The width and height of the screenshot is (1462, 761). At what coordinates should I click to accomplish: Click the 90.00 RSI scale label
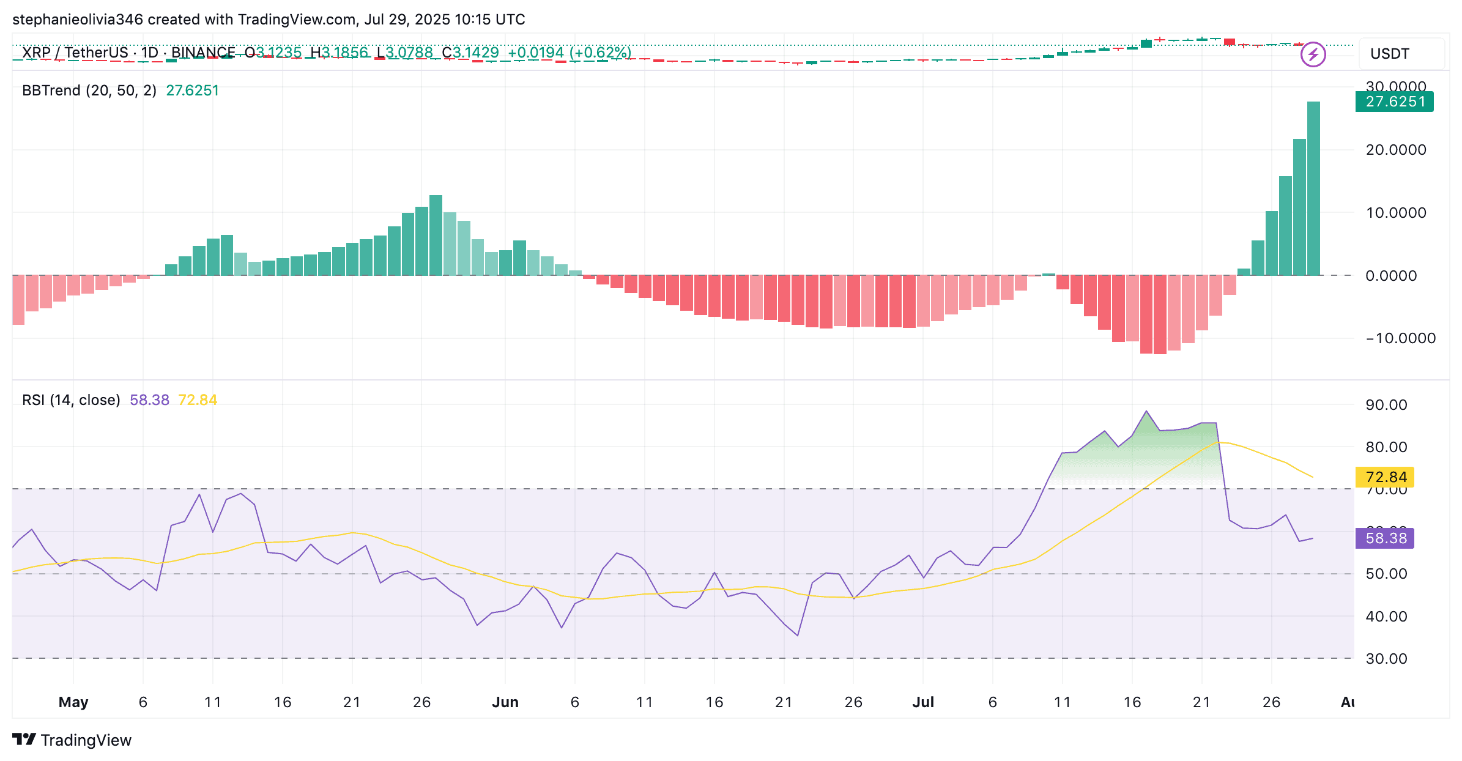pos(1386,405)
